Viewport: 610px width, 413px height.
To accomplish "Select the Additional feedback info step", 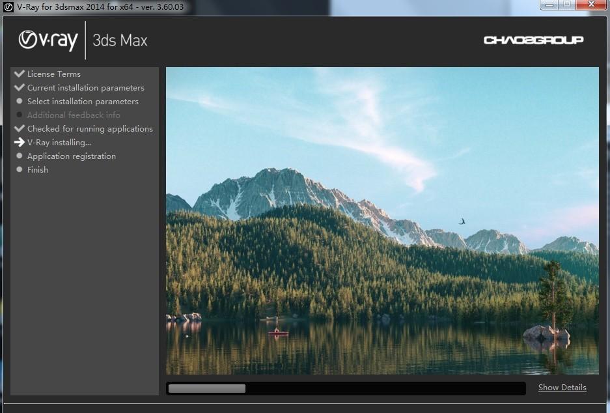I will (x=74, y=115).
